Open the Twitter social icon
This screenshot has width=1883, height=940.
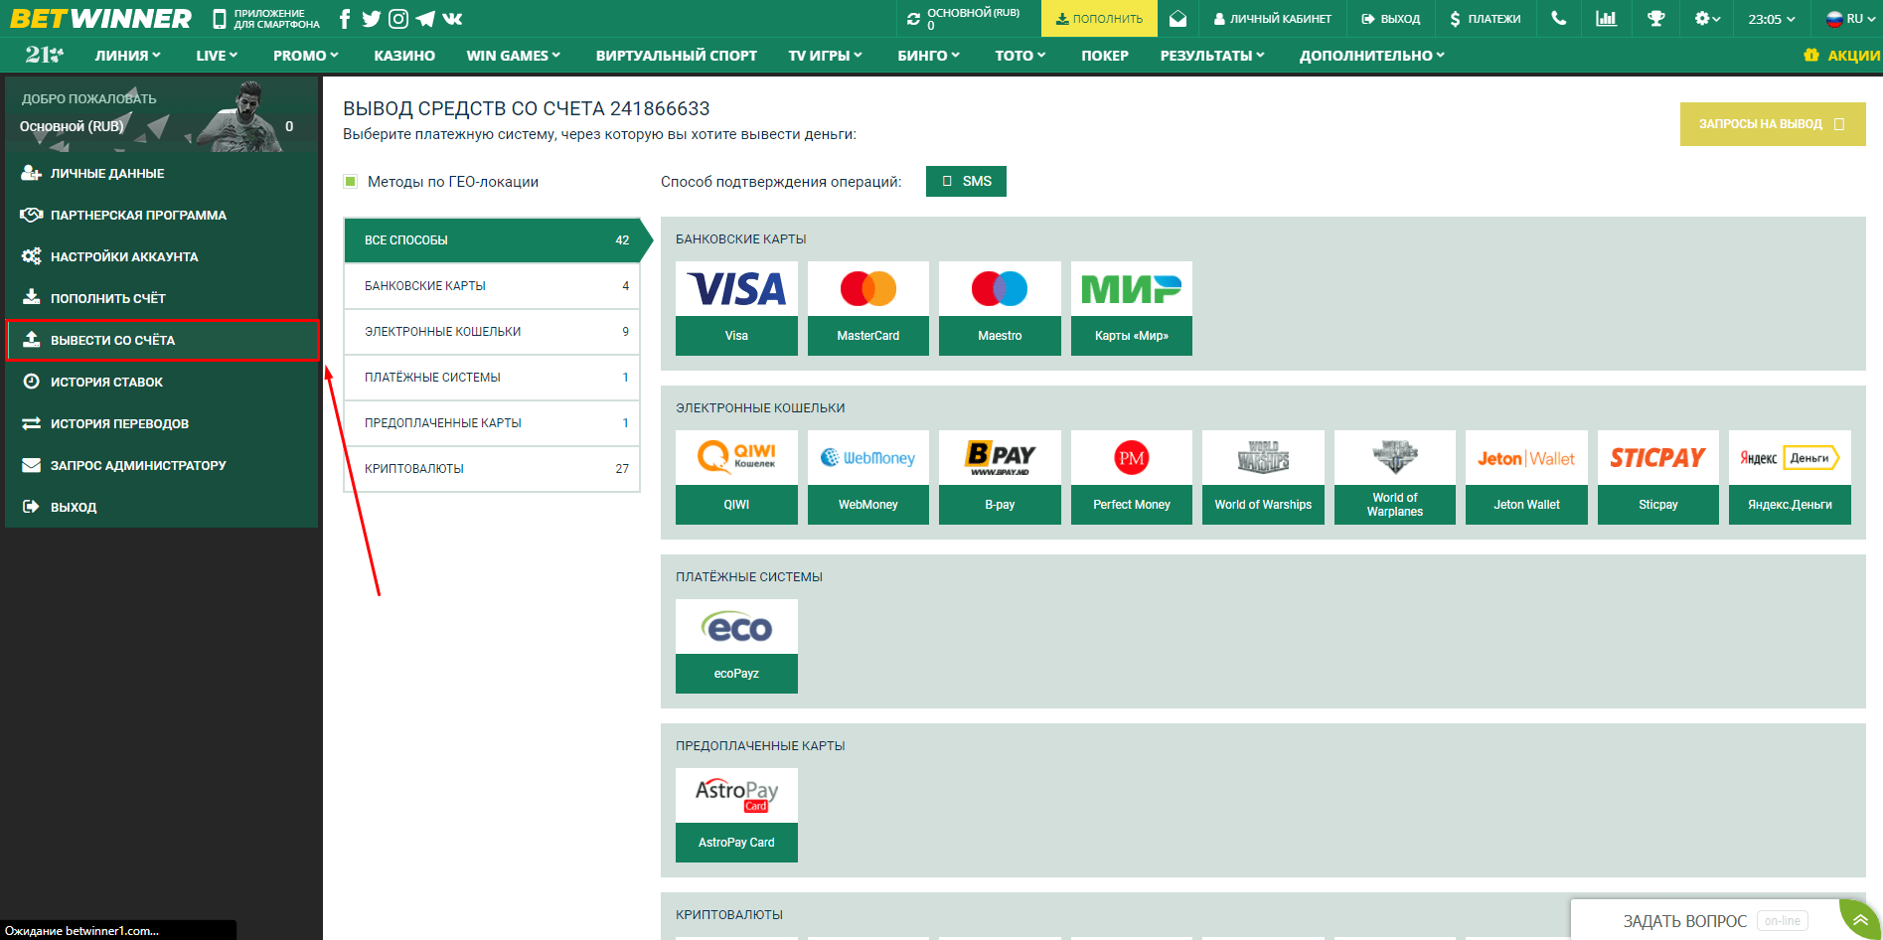[372, 19]
